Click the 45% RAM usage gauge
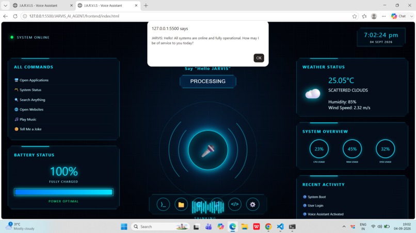 (352, 149)
